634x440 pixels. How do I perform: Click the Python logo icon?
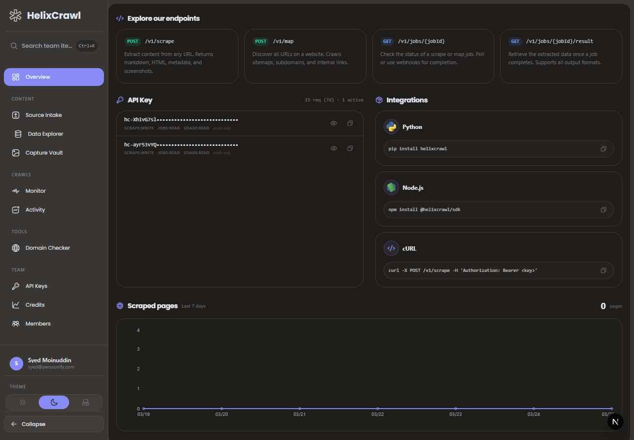coord(391,127)
